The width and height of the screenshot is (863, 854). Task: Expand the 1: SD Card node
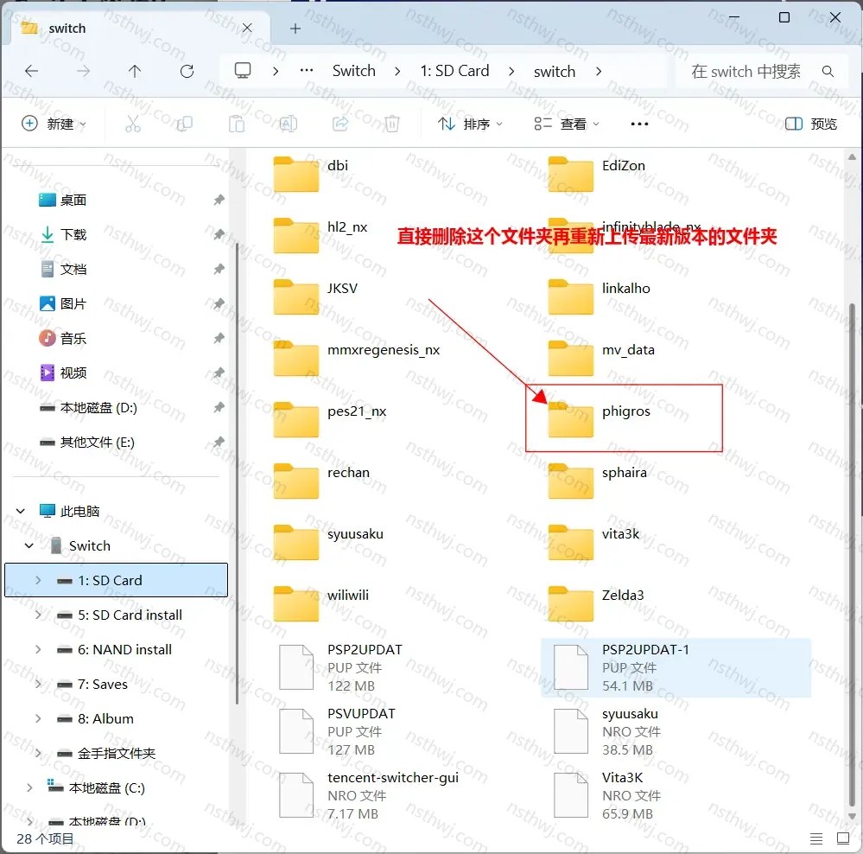coord(38,580)
